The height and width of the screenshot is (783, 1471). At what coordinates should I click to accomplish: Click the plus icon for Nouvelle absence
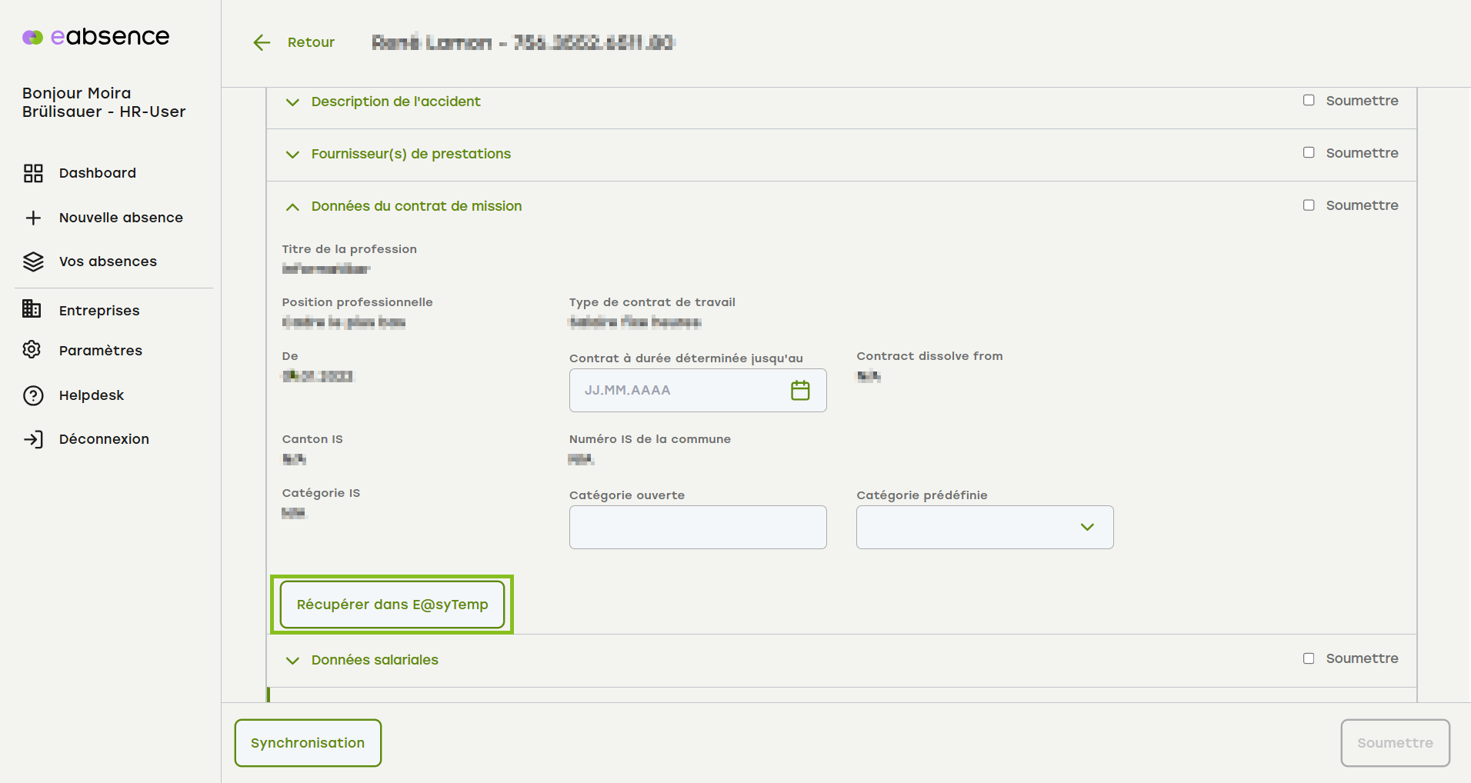click(33, 218)
